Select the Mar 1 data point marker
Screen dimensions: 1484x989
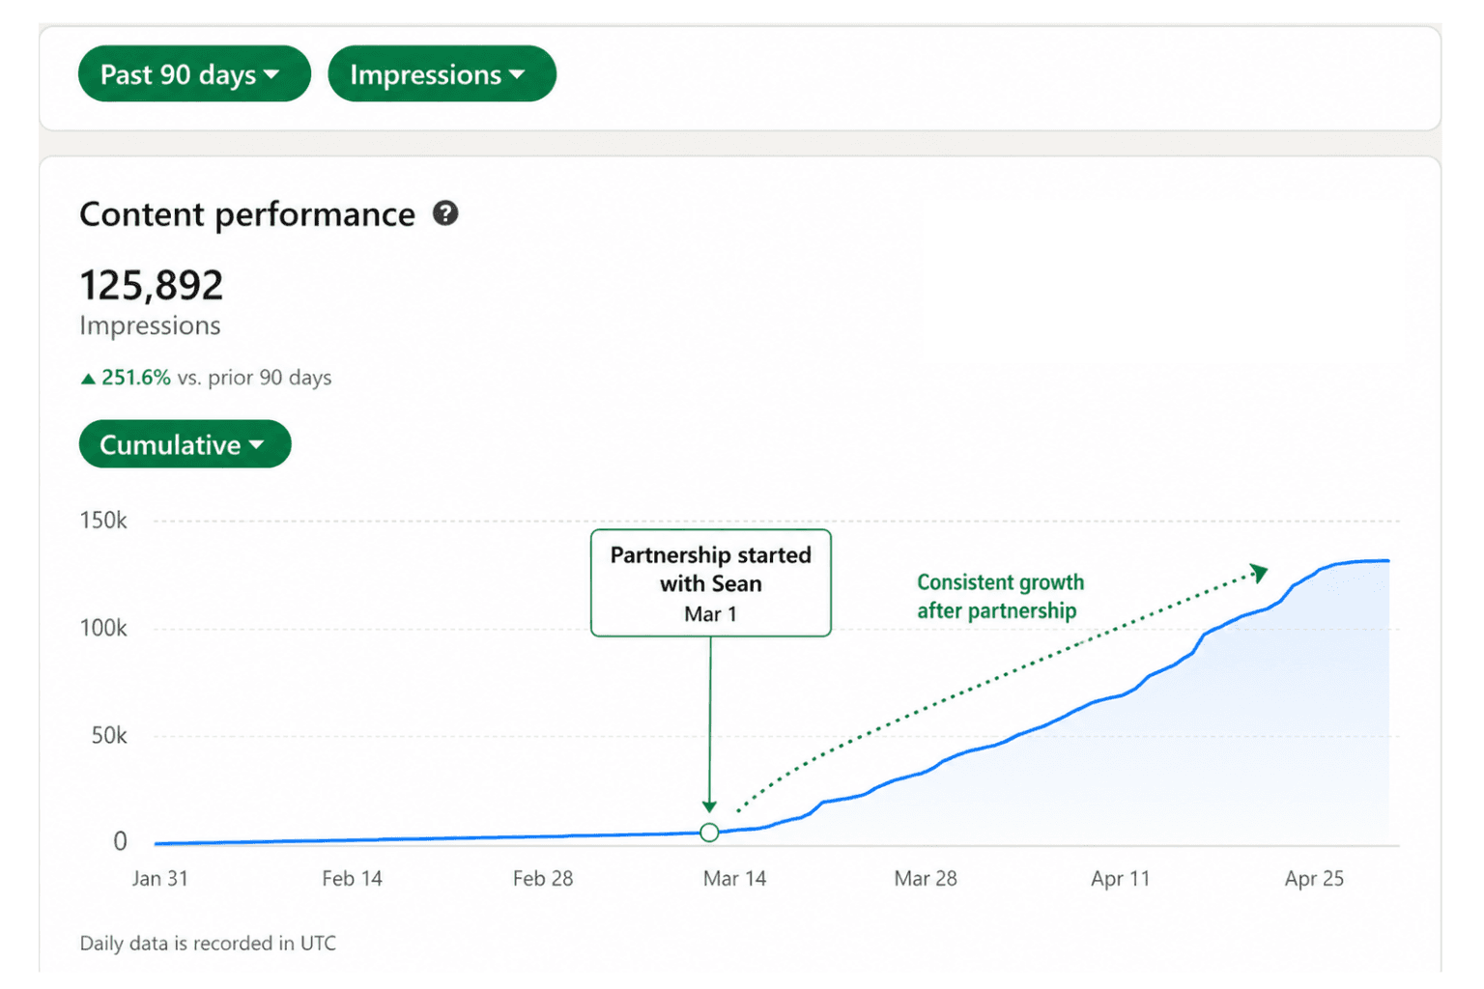tap(709, 833)
